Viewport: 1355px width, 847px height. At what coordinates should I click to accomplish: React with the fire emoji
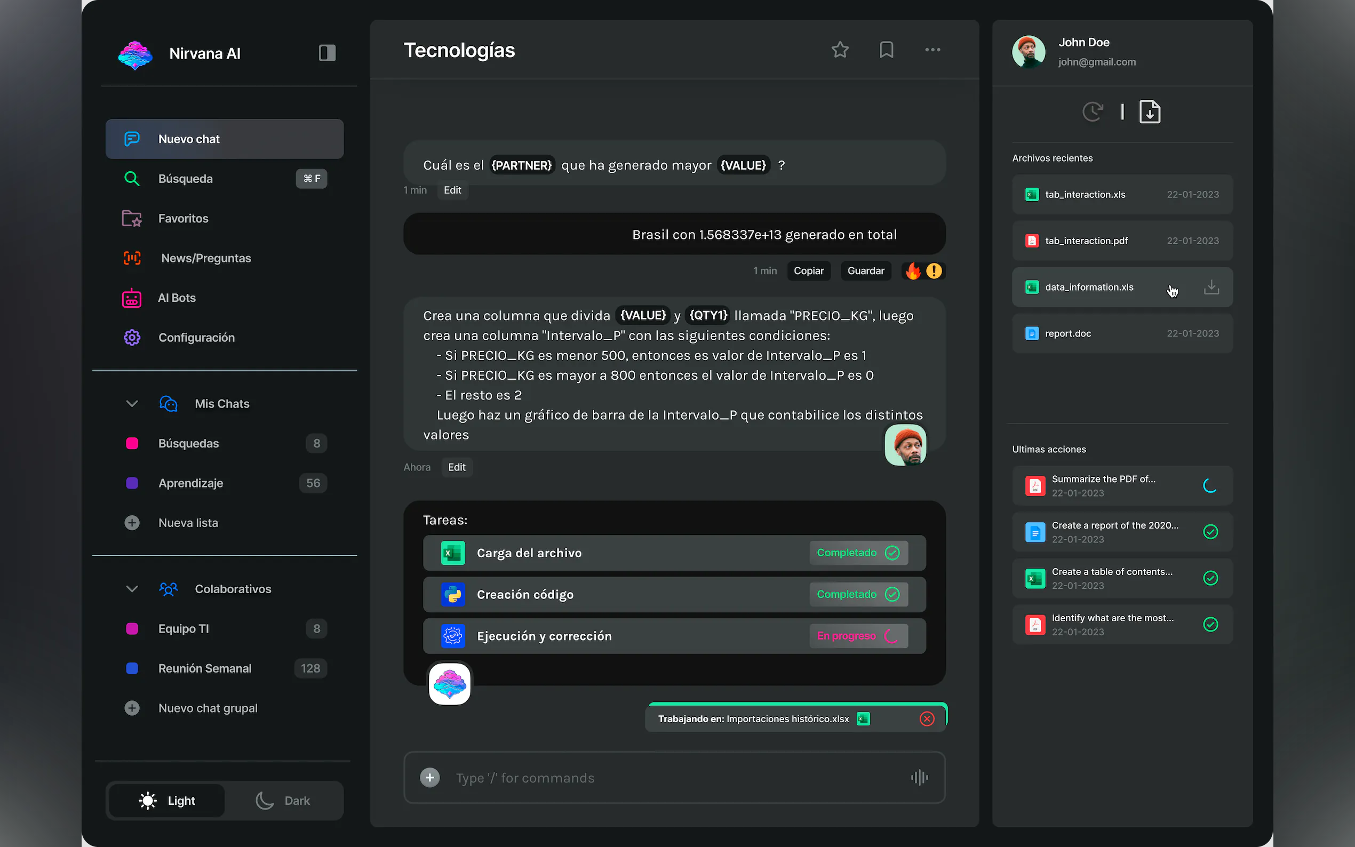coord(913,271)
